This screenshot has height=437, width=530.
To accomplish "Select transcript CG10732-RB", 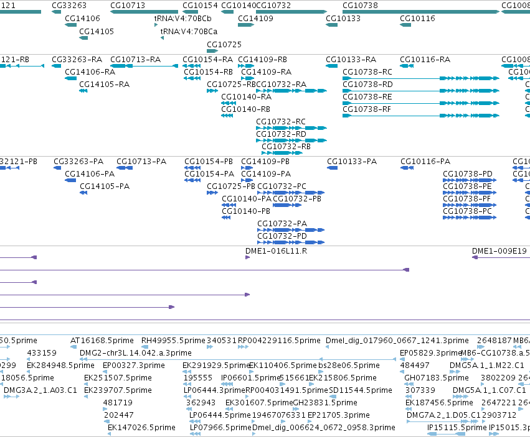I will click(286, 147).
